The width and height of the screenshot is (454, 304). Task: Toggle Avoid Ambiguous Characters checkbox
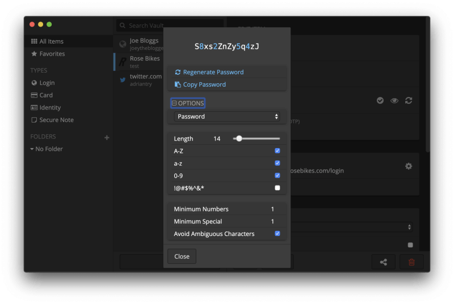[x=278, y=234]
